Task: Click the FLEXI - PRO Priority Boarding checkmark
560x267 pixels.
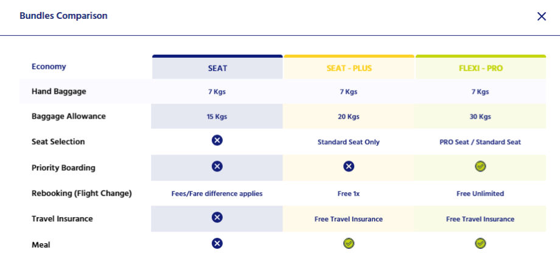Action: (x=480, y=166)
